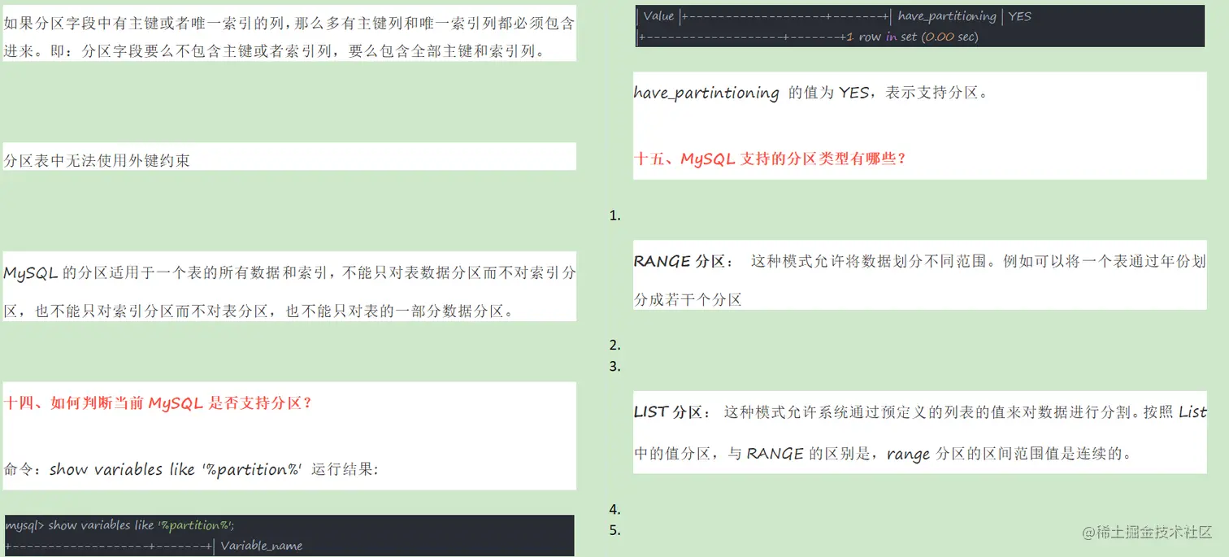The height and width of the screenshot is (557, 1229).
Task: Click the code block showing have_partitioning YES
Action: [918, 25]
